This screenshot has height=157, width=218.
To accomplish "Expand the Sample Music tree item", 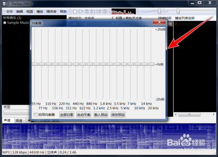I will click(5, 23).
